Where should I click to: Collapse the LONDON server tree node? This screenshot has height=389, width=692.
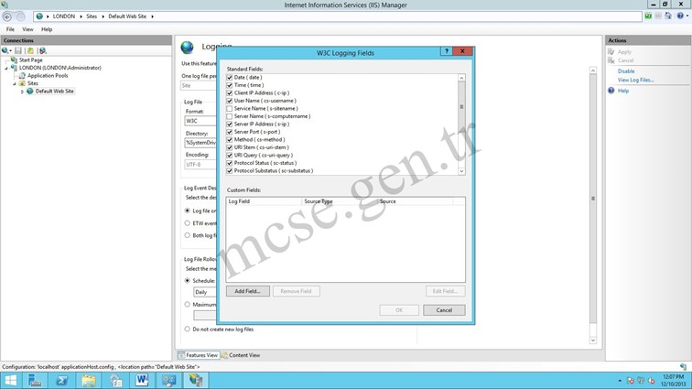pos(6,68)
